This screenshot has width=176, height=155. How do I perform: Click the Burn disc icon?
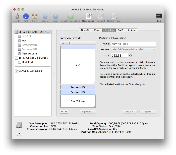pos(35,16)
